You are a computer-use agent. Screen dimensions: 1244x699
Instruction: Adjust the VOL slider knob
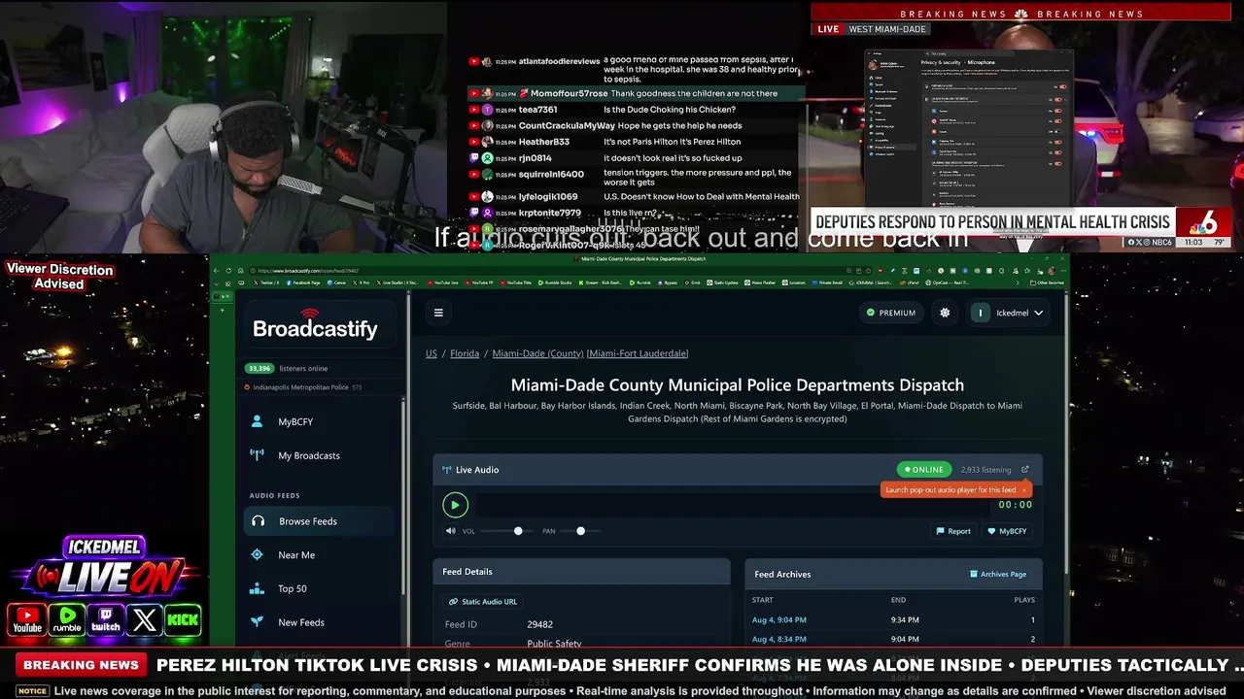click(x=518, y=531)
